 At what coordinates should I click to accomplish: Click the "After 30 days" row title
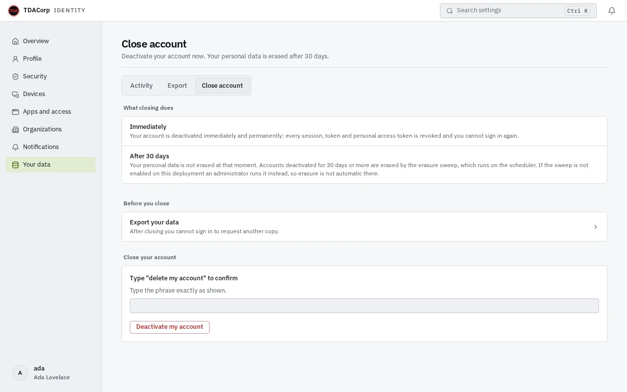point(149,156)
